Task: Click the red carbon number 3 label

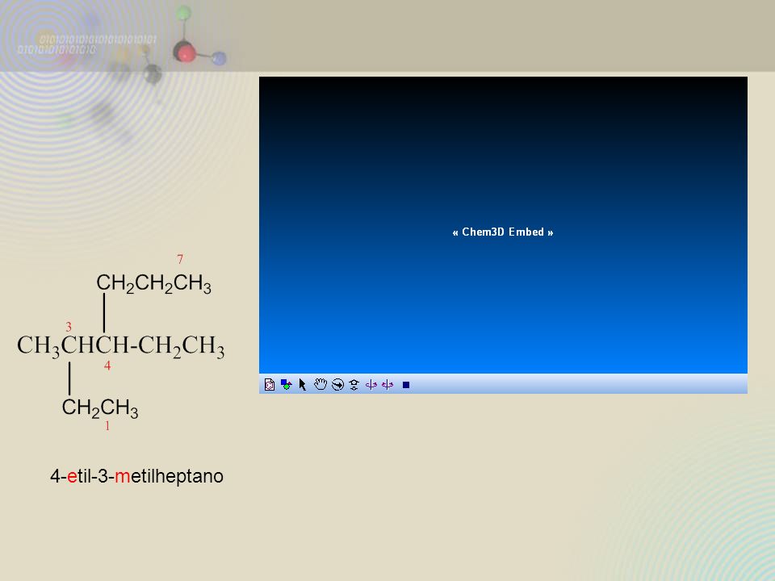Action: (69, 327)
